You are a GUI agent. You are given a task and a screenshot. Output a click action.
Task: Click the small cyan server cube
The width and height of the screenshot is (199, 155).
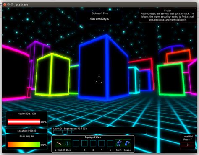(134, 80)
